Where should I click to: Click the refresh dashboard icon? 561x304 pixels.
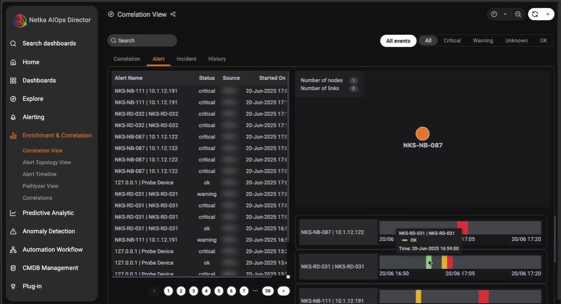tap(535, 14)
